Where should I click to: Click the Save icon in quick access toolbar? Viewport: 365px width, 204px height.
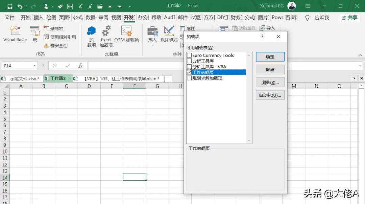tap(10, 6)
